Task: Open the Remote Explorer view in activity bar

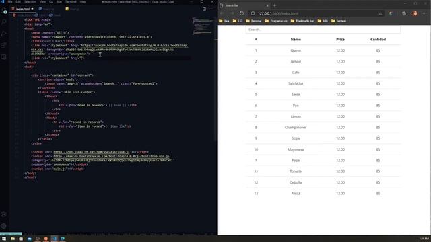Action: [4, 57]
